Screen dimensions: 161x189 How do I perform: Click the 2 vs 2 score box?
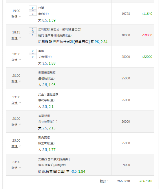[33, 54]
